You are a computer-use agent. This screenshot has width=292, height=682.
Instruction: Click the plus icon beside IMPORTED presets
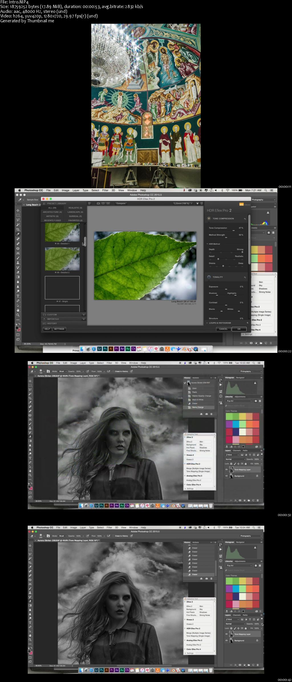[x=84, y=319]
